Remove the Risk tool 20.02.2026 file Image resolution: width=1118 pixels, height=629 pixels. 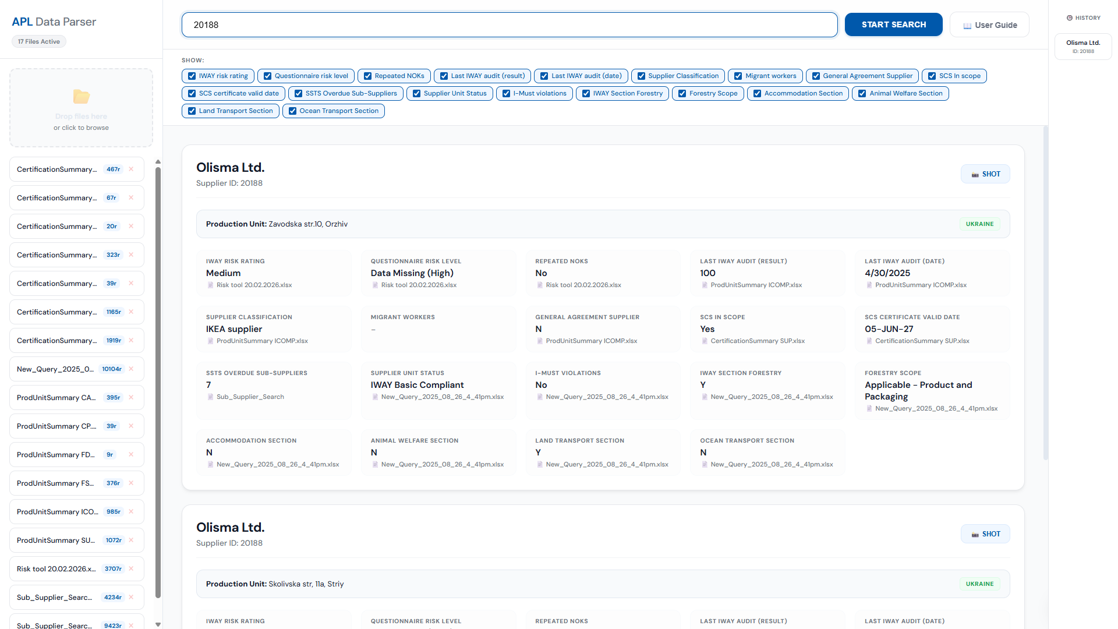(x=131, y=569)
